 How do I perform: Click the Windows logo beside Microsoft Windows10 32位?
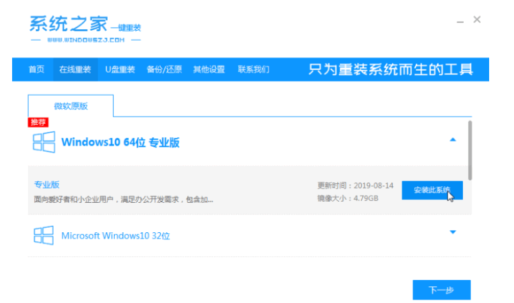43,235
